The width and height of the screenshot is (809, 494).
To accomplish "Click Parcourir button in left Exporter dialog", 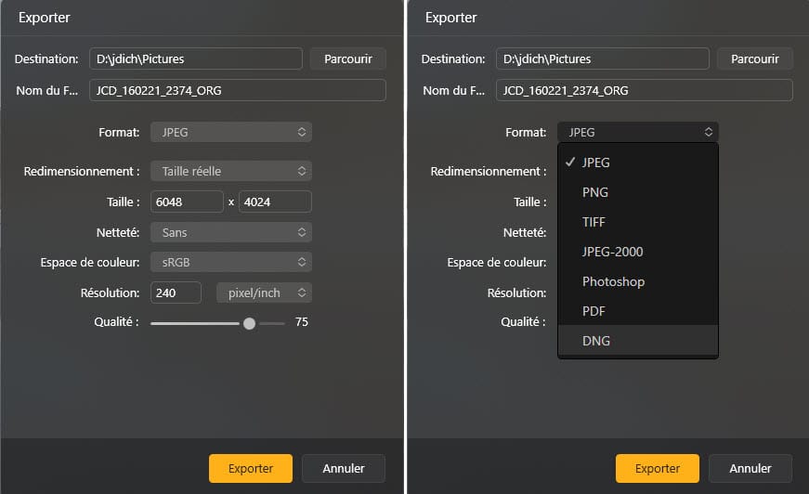I will click(x=347, y=58).
